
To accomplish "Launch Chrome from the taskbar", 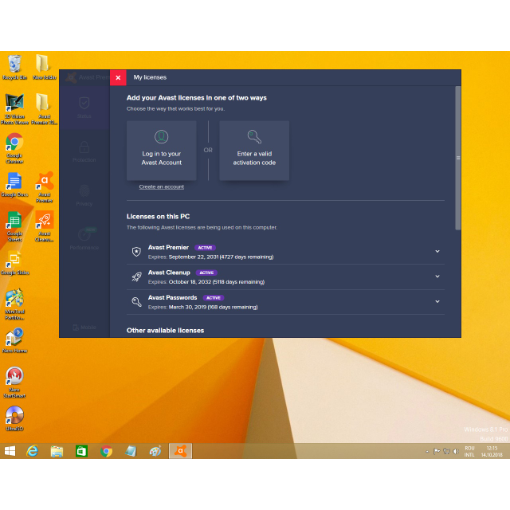I will click(x=106, y=451).
